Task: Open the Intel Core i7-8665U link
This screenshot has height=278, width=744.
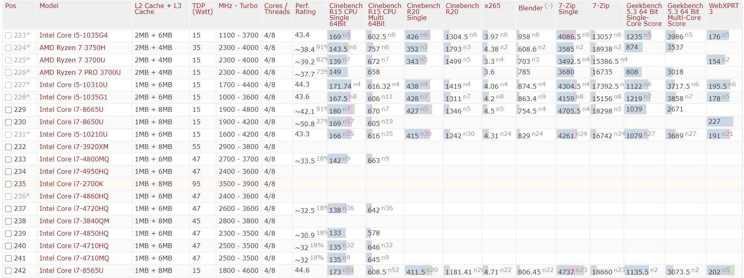Action: point(71,109)
